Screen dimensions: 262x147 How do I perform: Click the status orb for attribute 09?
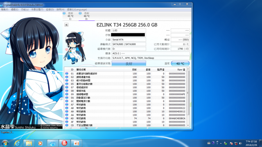[67, 94]
